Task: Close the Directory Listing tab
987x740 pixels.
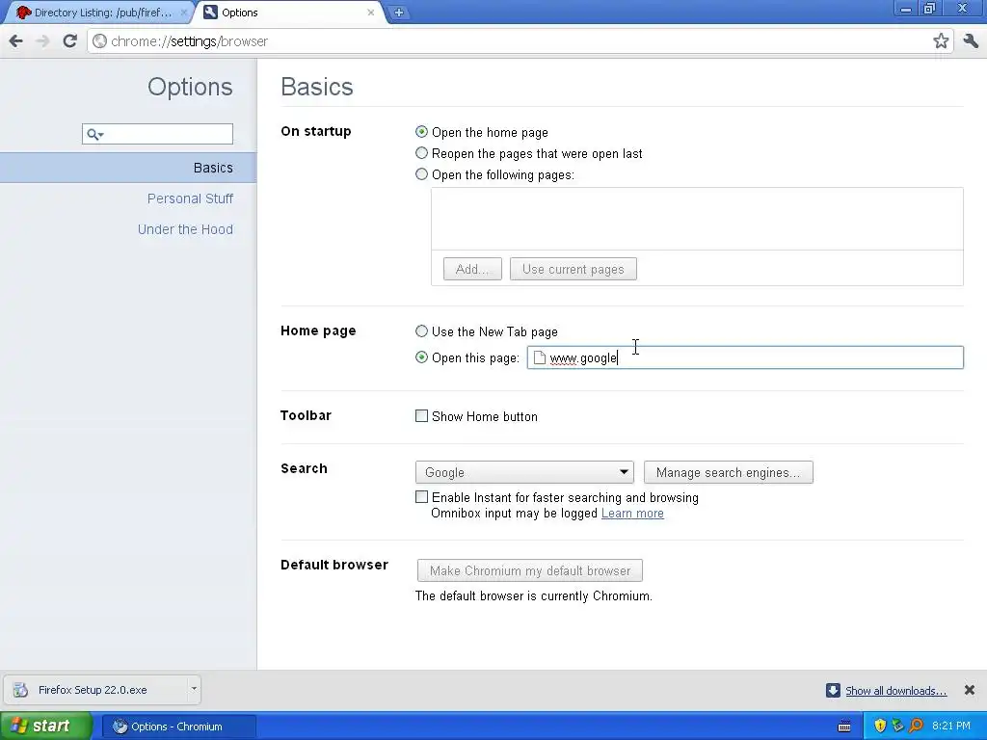Action: (184, 13)
